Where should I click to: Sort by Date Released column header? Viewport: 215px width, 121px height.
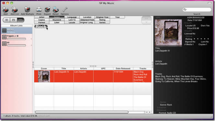coord(123,69)
